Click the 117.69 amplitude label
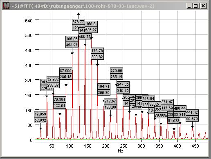The height and width of the screenshot is (159, 211). pyautogui.click(x=167, y=108)
